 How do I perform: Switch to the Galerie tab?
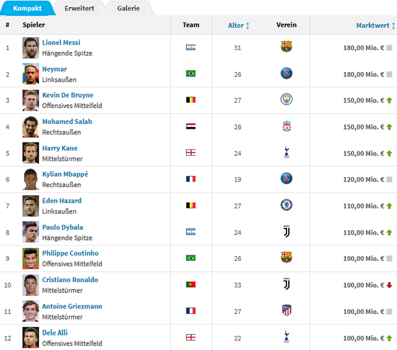[128, 8]
